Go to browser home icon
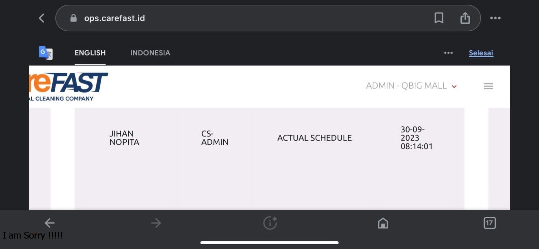Image resolution: width=539 pixels, height=249 pixels. pyautogui.click(x=383, y=223)
